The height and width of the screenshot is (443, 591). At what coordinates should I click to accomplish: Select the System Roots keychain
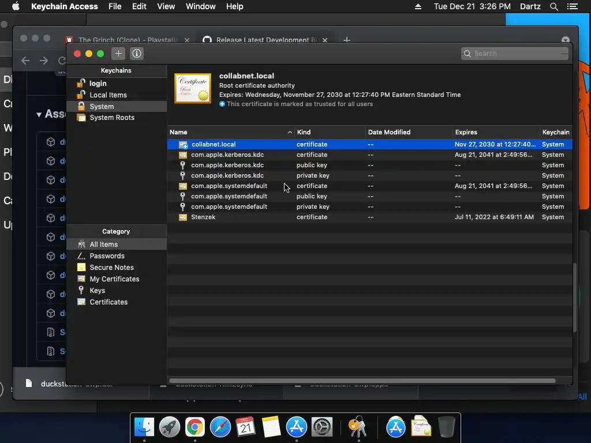[x=117, y=118]
